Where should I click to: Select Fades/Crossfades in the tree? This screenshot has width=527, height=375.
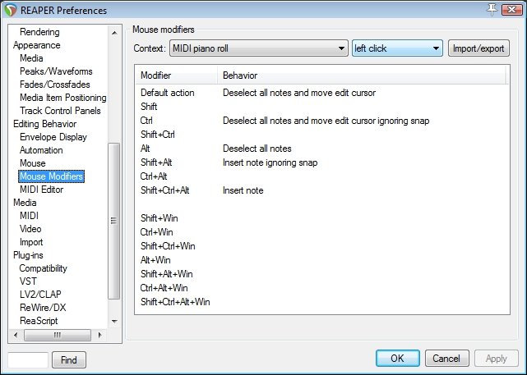pyautogui.click(x=55, y=85)
